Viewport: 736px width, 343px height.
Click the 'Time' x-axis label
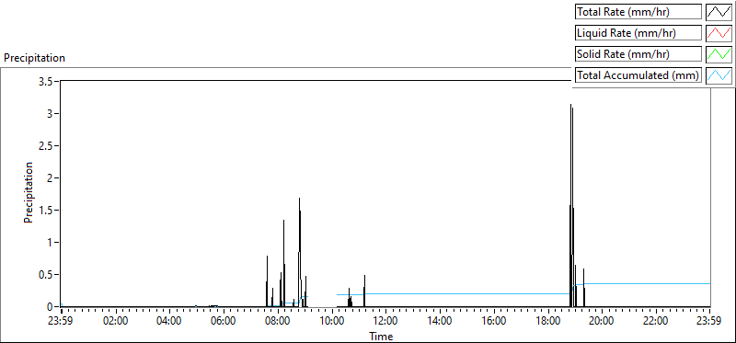(381, 336)
